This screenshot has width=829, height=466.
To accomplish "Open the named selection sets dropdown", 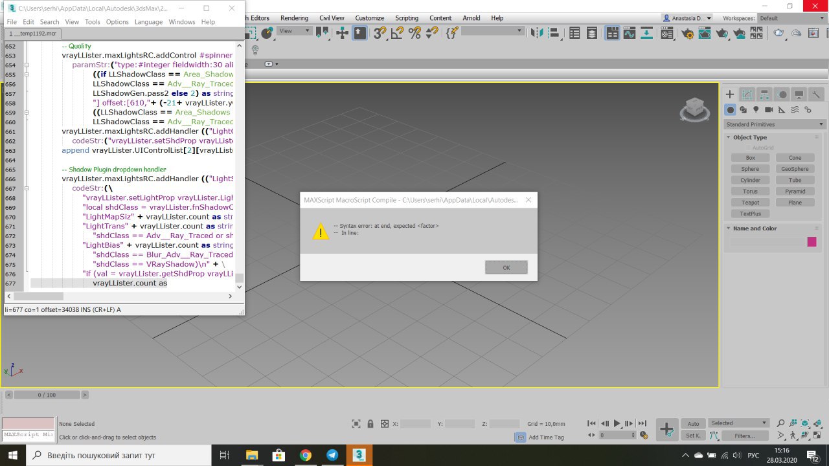I will click(x=492, y=31).
